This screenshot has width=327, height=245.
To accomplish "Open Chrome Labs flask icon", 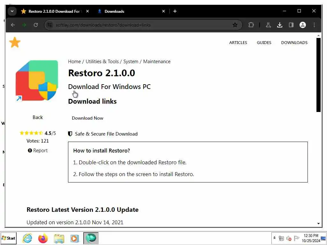I will click(x=268, y=25).
